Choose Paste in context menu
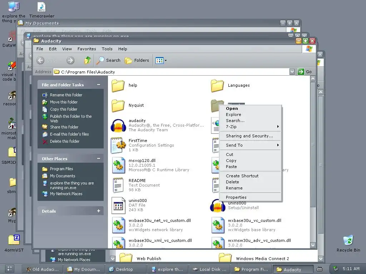Image resolution: width=366 pixels, height=274 pixels. click(251, 167)
